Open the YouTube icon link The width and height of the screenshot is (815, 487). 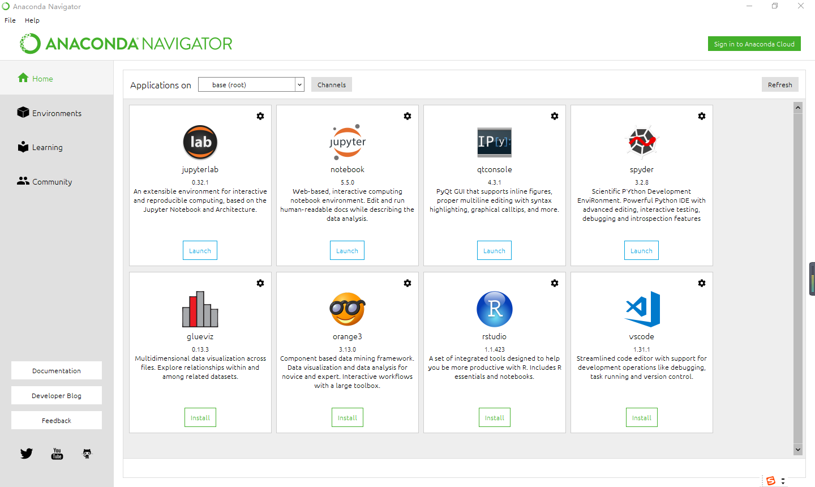(x=57, y=454)
